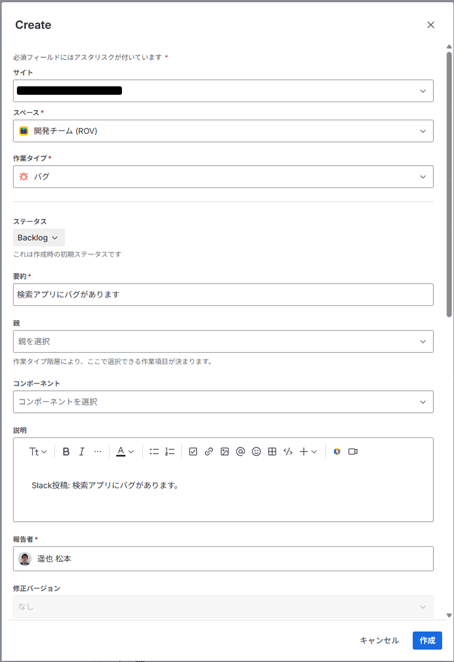Insert a code block in the description

[288, 451]
